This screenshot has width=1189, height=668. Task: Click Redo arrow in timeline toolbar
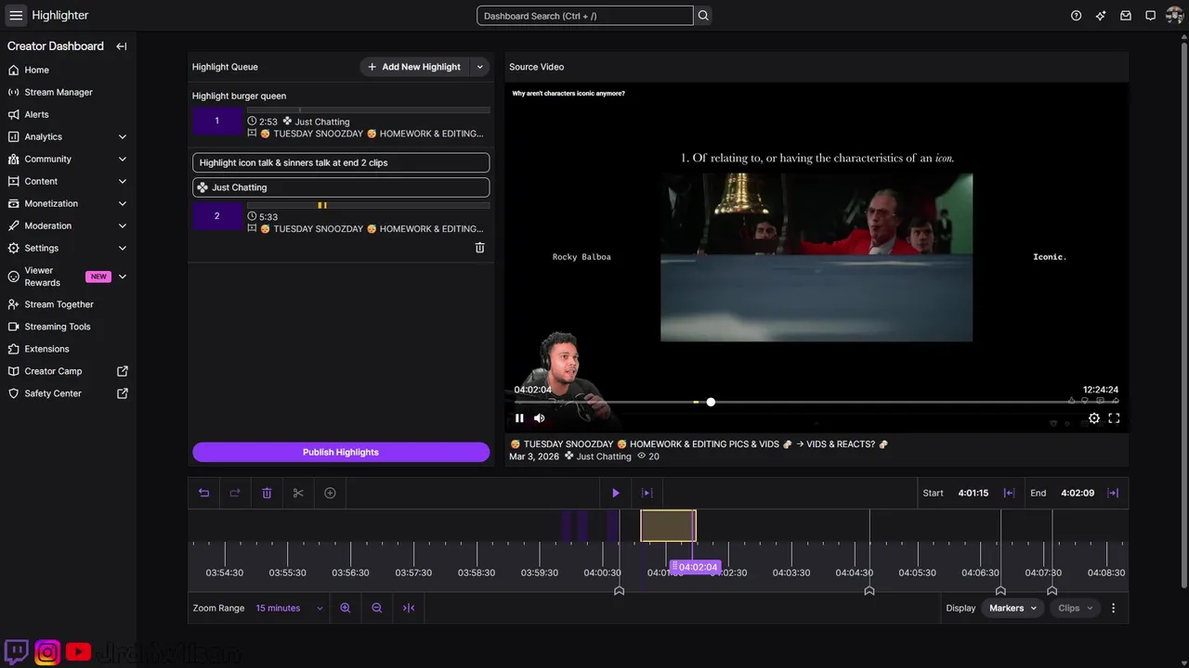235,493
